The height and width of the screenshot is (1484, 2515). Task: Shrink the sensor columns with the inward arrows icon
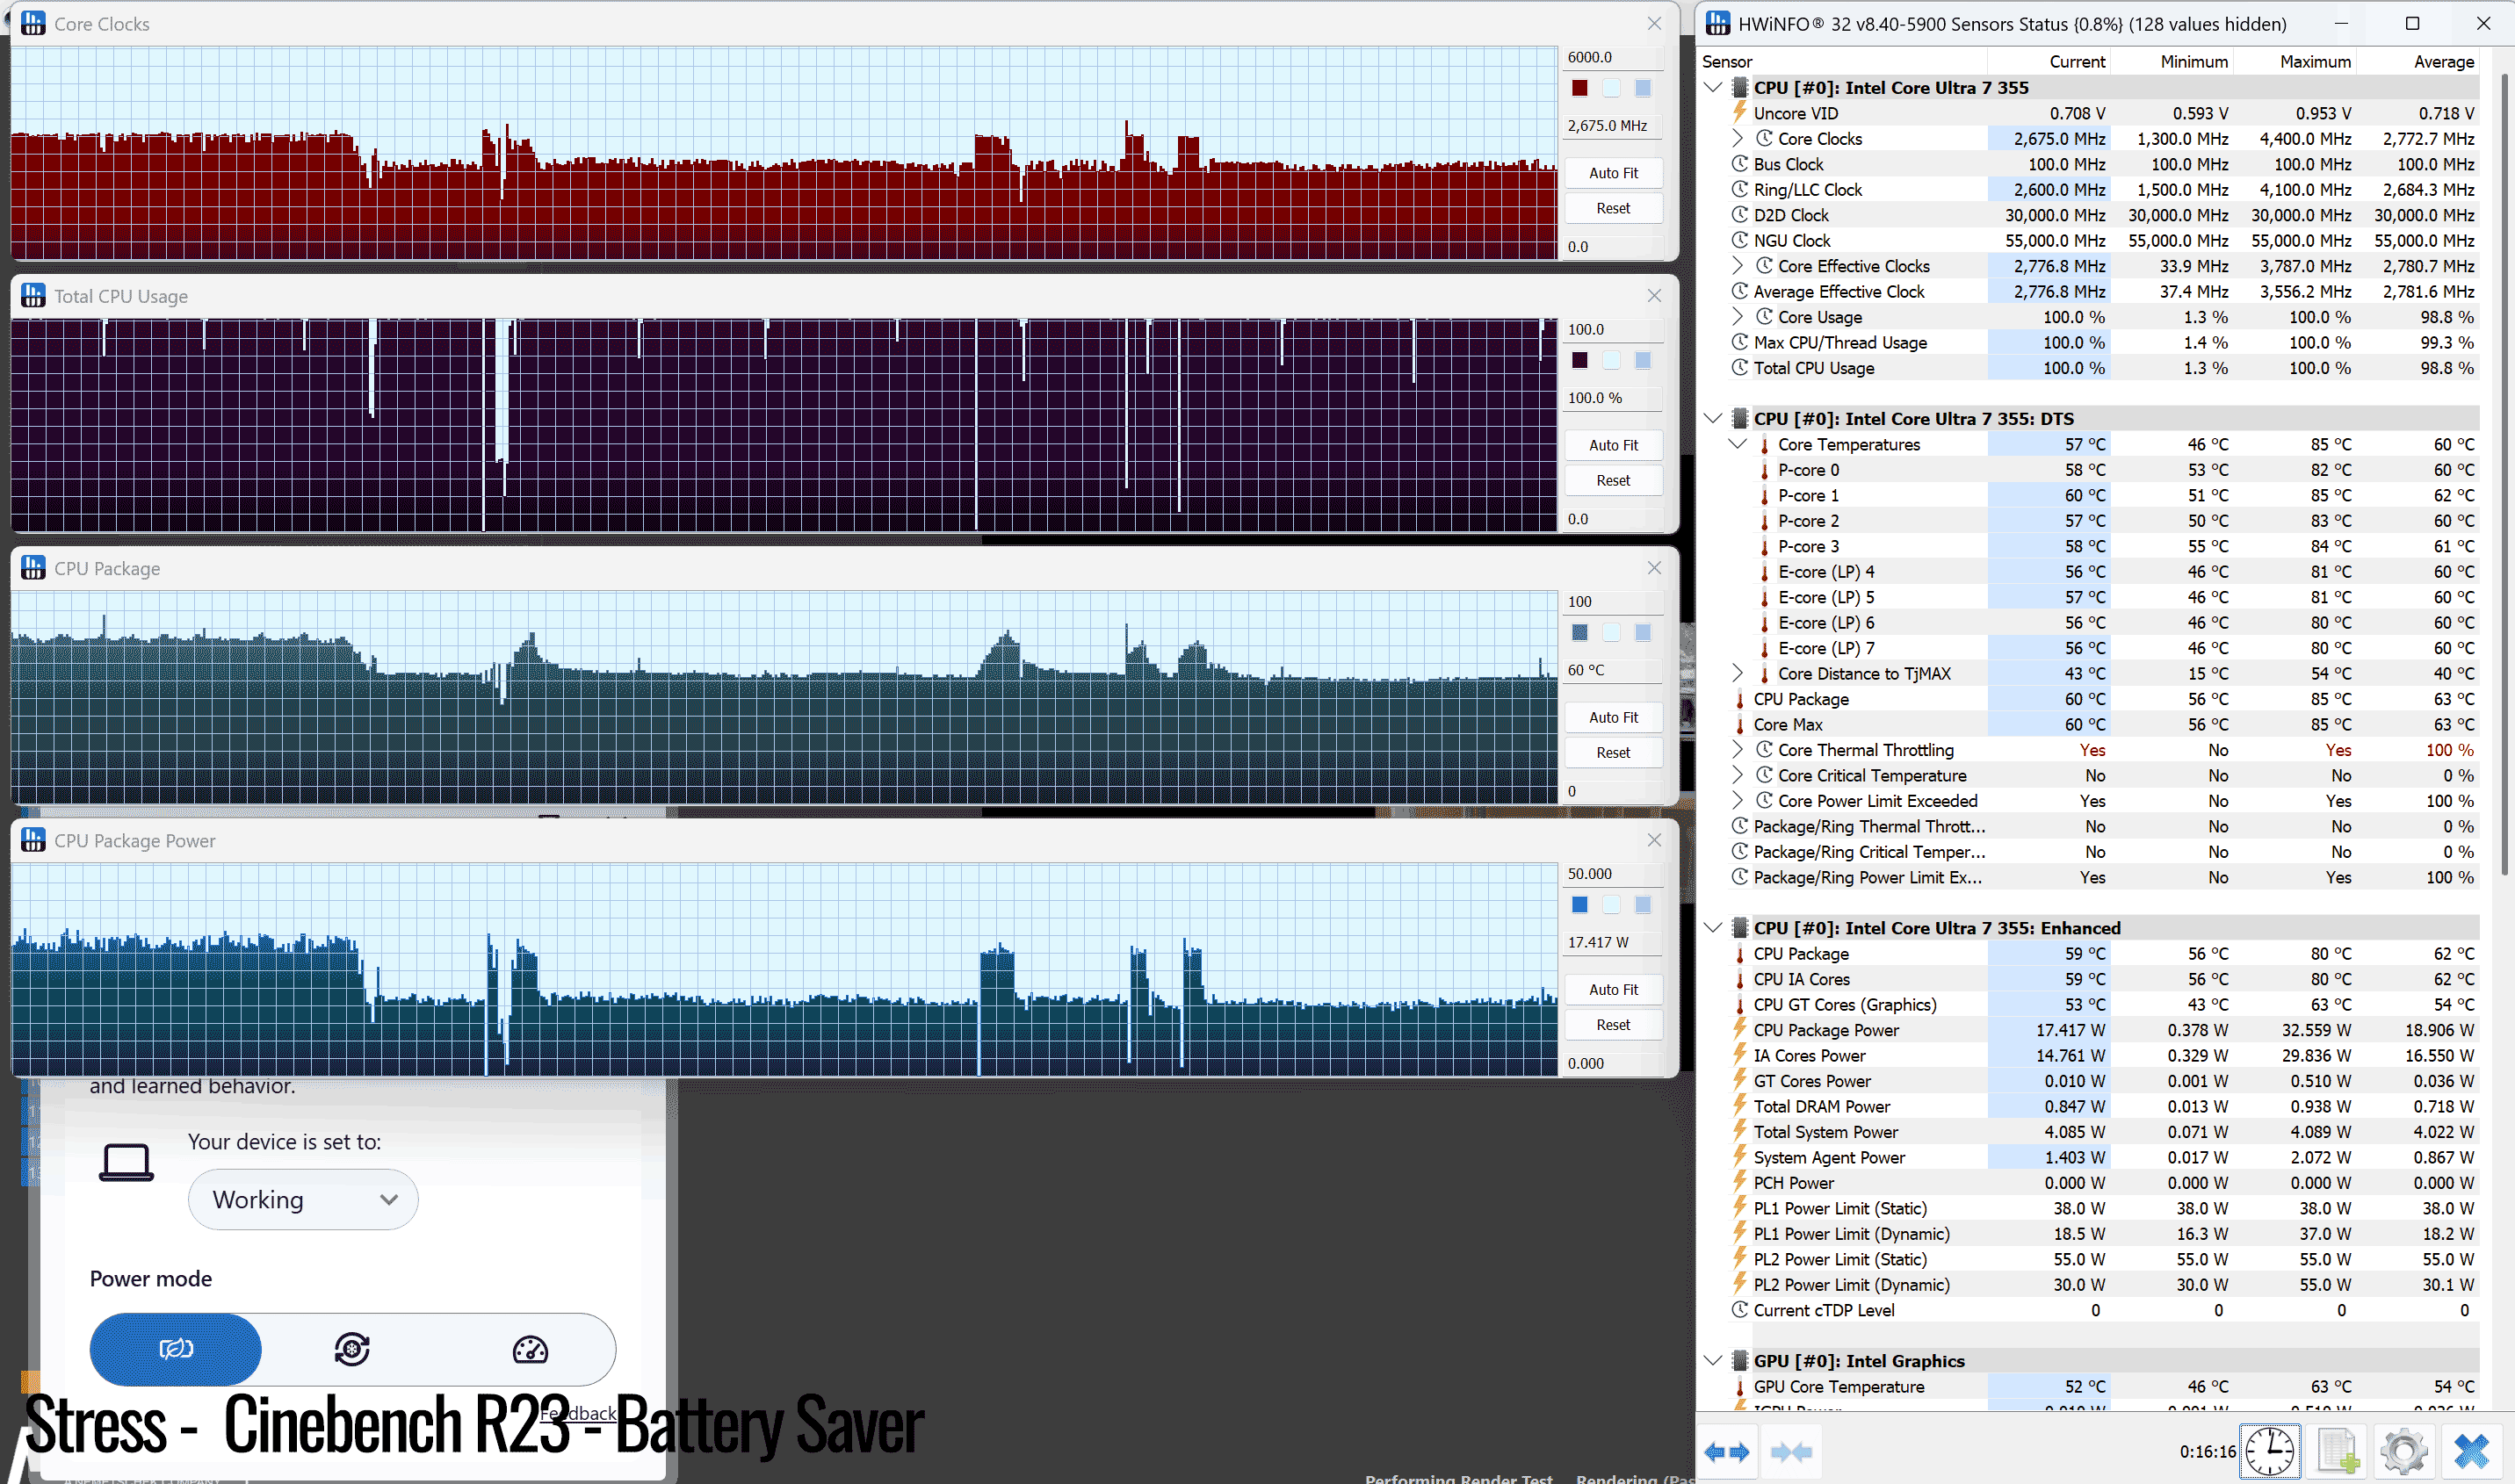[x=1790, y=1452]
